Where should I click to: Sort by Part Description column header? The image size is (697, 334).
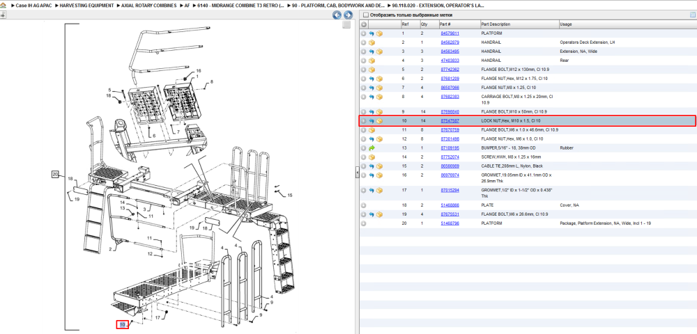(x=519, y=24)
